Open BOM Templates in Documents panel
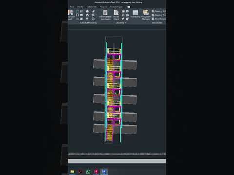The image size is (234, 175). 159,19
